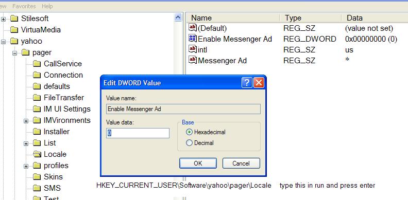Select the Skins tree label
Screen dimensions: 408x200
click(53, 177)
